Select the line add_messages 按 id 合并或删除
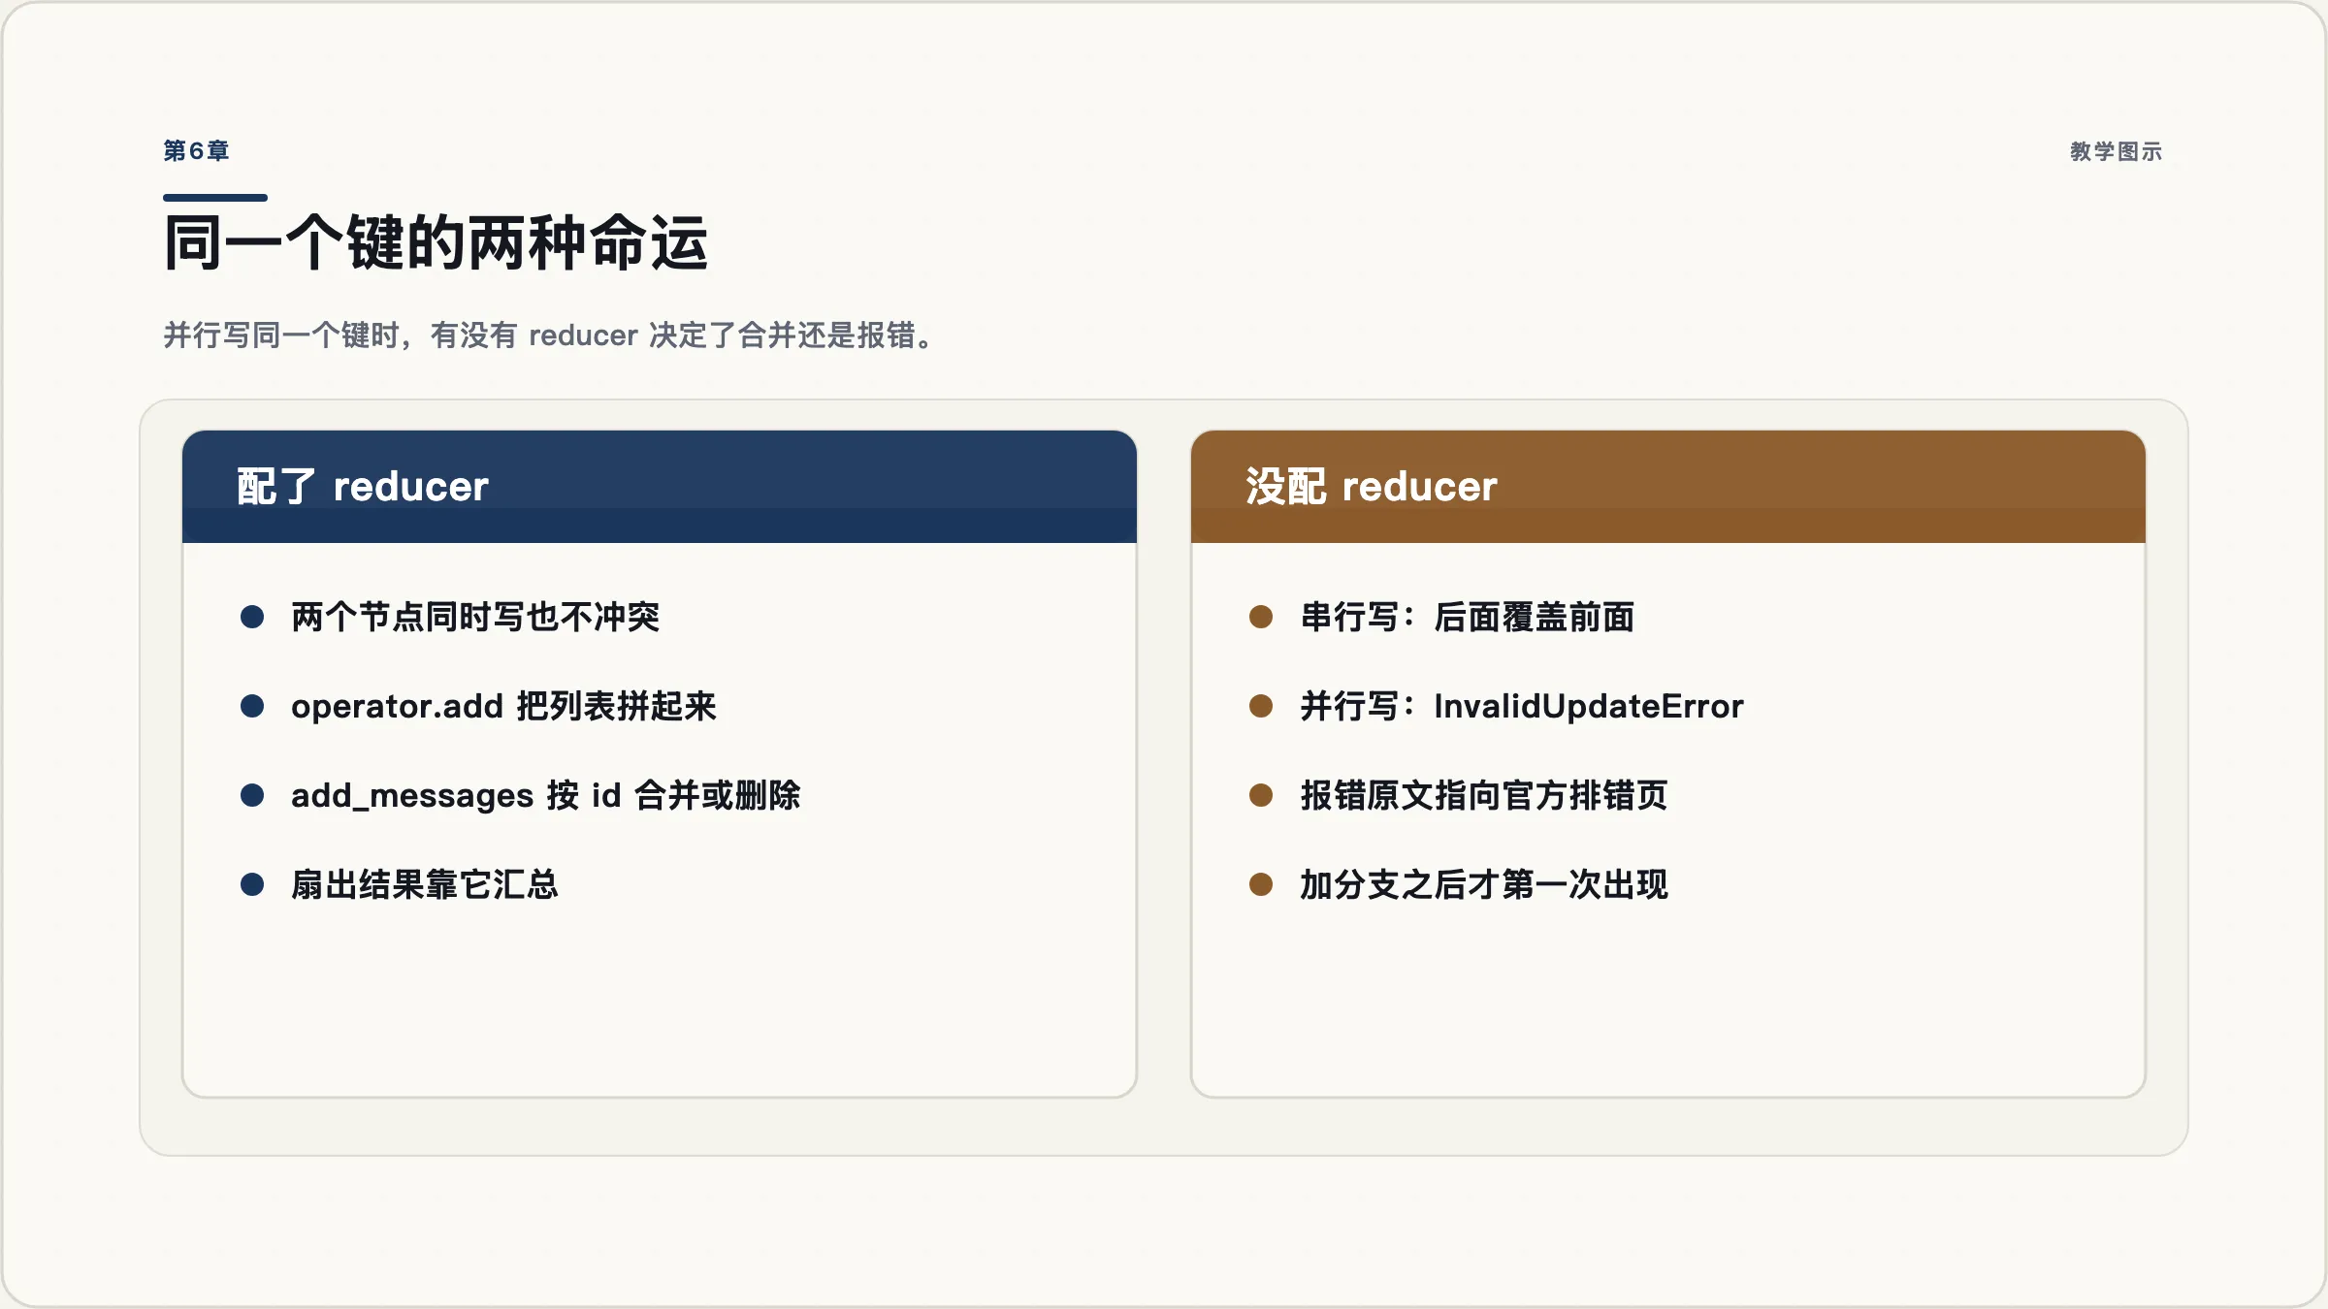The image size is (2328, 1309). point(546,795)
